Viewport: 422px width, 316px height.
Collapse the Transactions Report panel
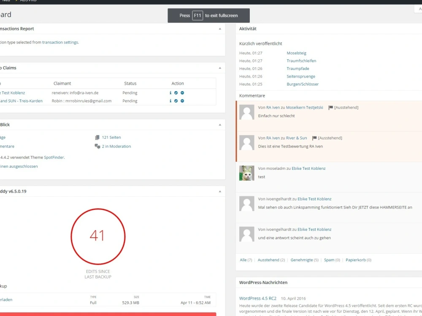[x=220, y=29]
